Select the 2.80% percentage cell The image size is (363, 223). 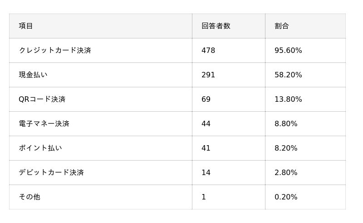point(286,172)
